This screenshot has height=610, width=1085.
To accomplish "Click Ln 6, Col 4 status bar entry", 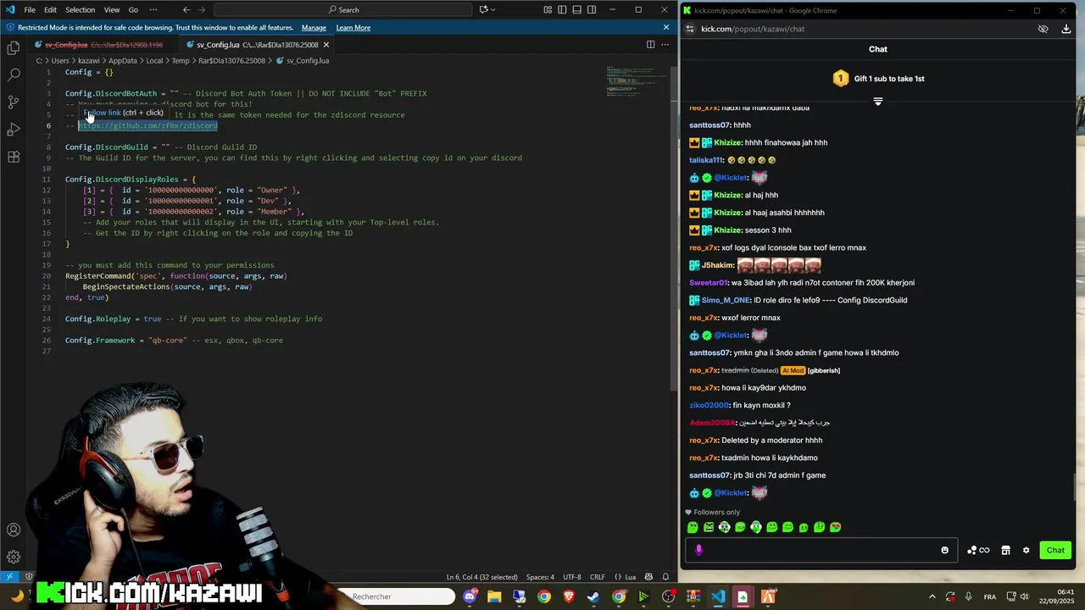I will pyautogui.click(x=481, y=577).
